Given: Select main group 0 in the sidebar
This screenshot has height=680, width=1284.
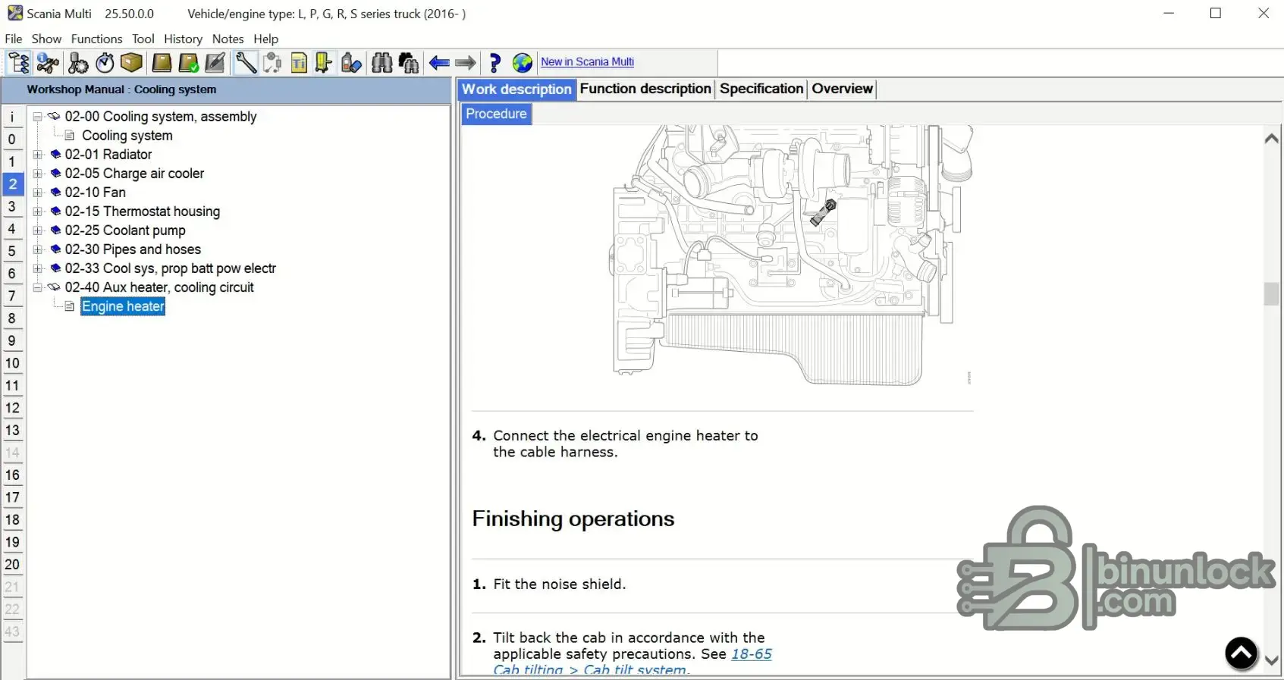Looking at the screenshot, I should pyautogui.click(x=12, y=139).
